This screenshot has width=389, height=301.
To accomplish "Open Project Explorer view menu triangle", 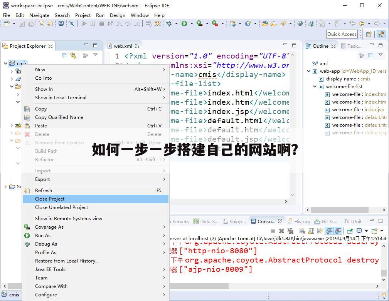I will 95,55.
